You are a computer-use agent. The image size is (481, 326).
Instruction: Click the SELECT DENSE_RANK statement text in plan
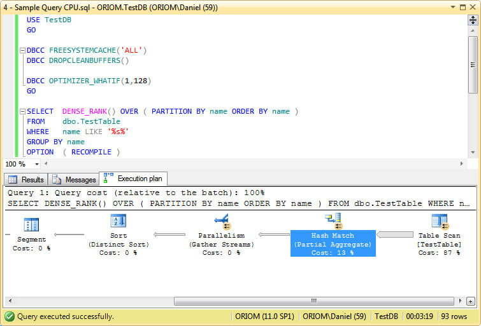[238, 203]
